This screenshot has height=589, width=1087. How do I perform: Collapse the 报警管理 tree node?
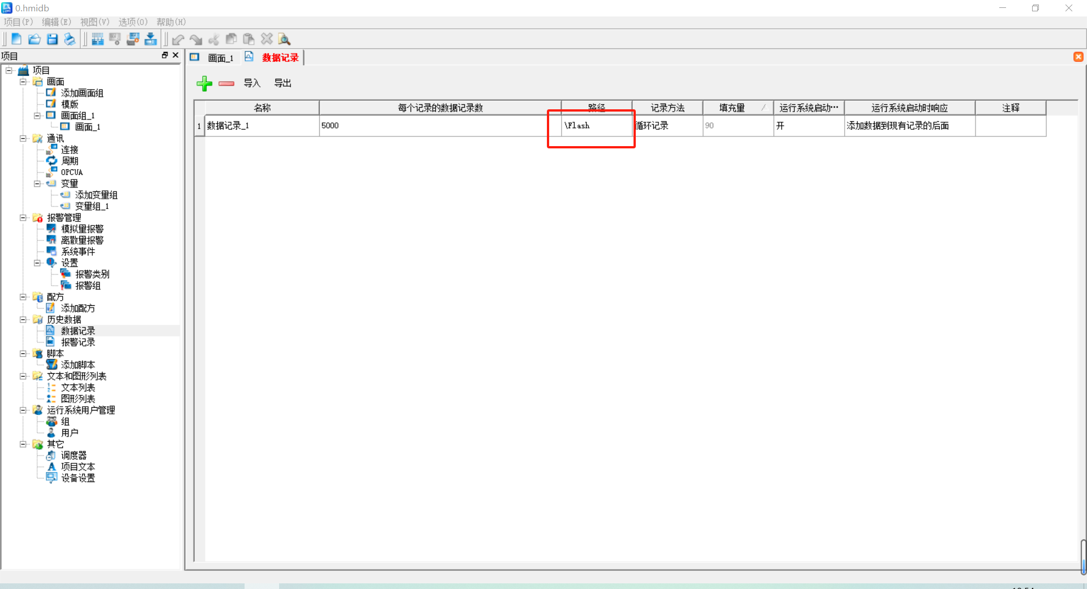pos(23,217)
